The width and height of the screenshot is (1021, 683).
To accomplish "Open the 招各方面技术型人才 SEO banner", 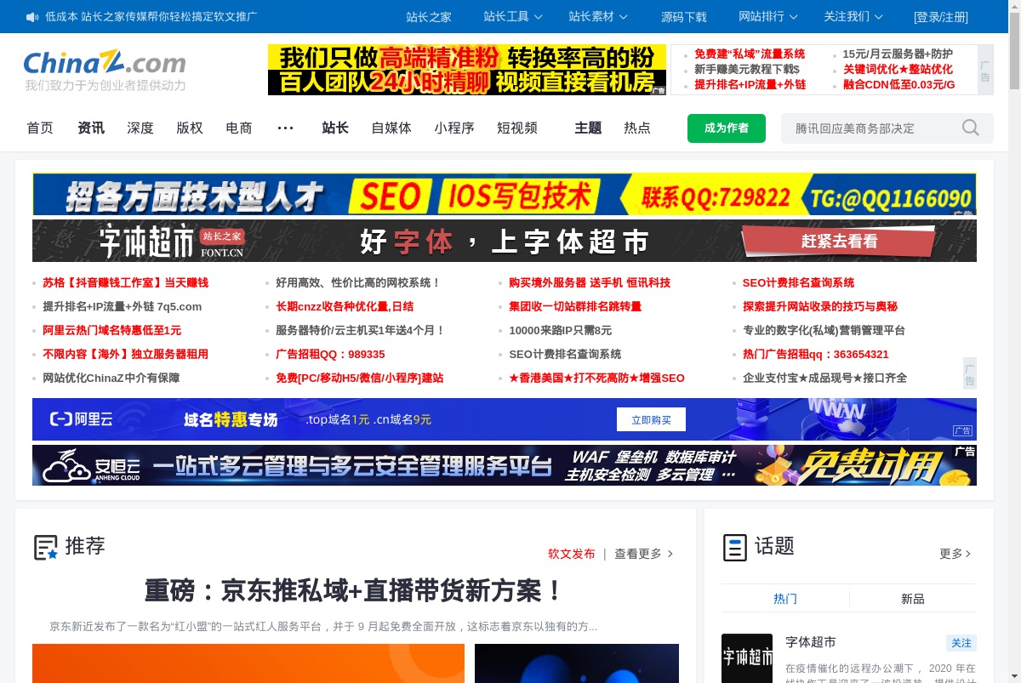I will click(x=504, y=195).
